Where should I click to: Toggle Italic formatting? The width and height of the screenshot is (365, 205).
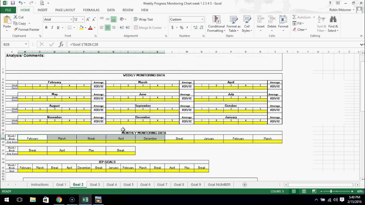[x=52, y=28]
